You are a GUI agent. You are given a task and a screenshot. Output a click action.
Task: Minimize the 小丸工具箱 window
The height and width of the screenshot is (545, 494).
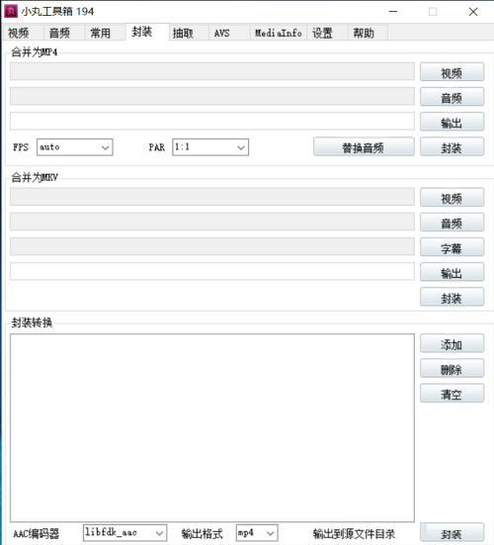[x=393, y=12]
